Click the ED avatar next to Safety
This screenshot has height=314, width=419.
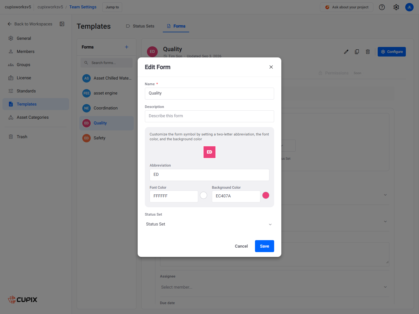(x=86, y=138)
